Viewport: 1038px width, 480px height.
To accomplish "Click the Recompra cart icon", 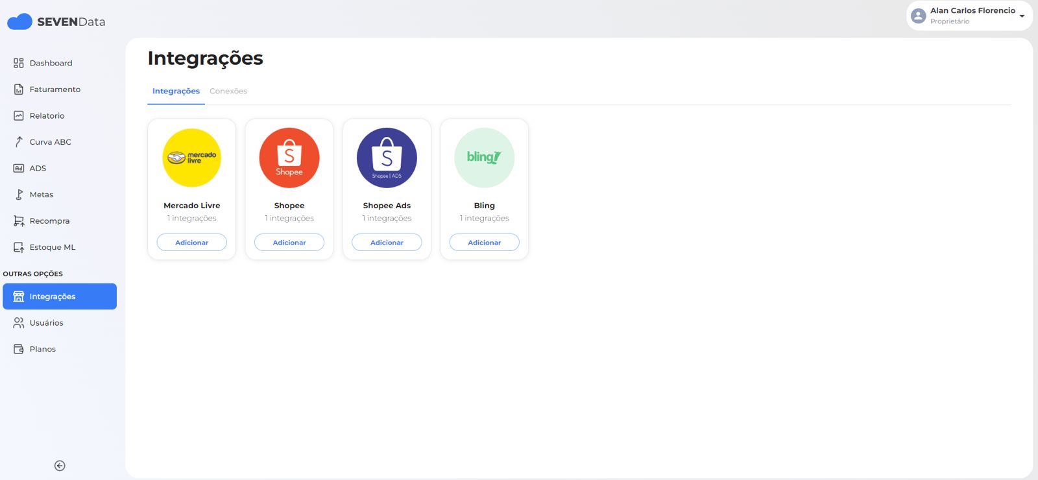I will 19,221.
